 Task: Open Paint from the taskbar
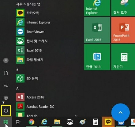pos(83,122)
